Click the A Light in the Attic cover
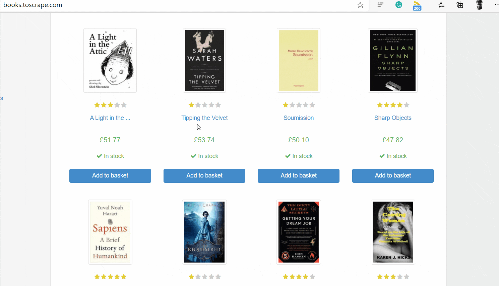The image size is (499, 286). click(x=110, y=60)
